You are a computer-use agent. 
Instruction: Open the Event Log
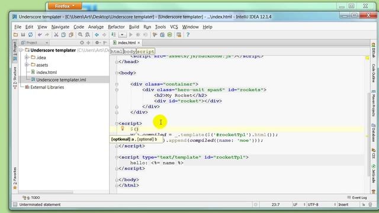click(357, 198)
